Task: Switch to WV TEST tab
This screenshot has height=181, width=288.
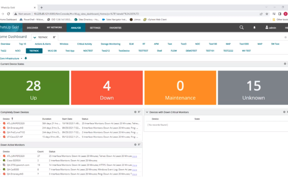Action: click(x=246, y=51)
